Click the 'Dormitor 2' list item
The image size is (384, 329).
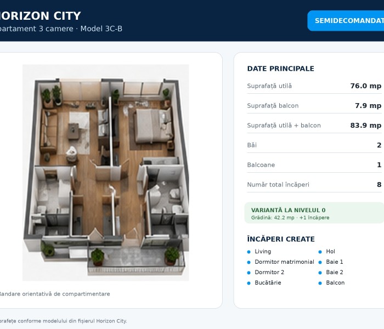click(269, 272)
